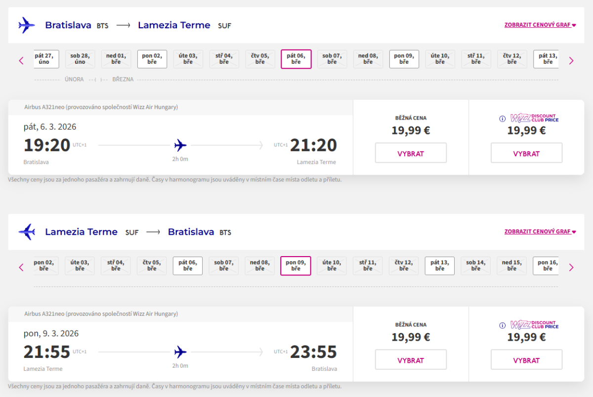Image resolution: width=593 pixels, height=397 pixels.
Task: Choose outbound Wizz Discount Club price Vybrat
Action: coord(526,153)
